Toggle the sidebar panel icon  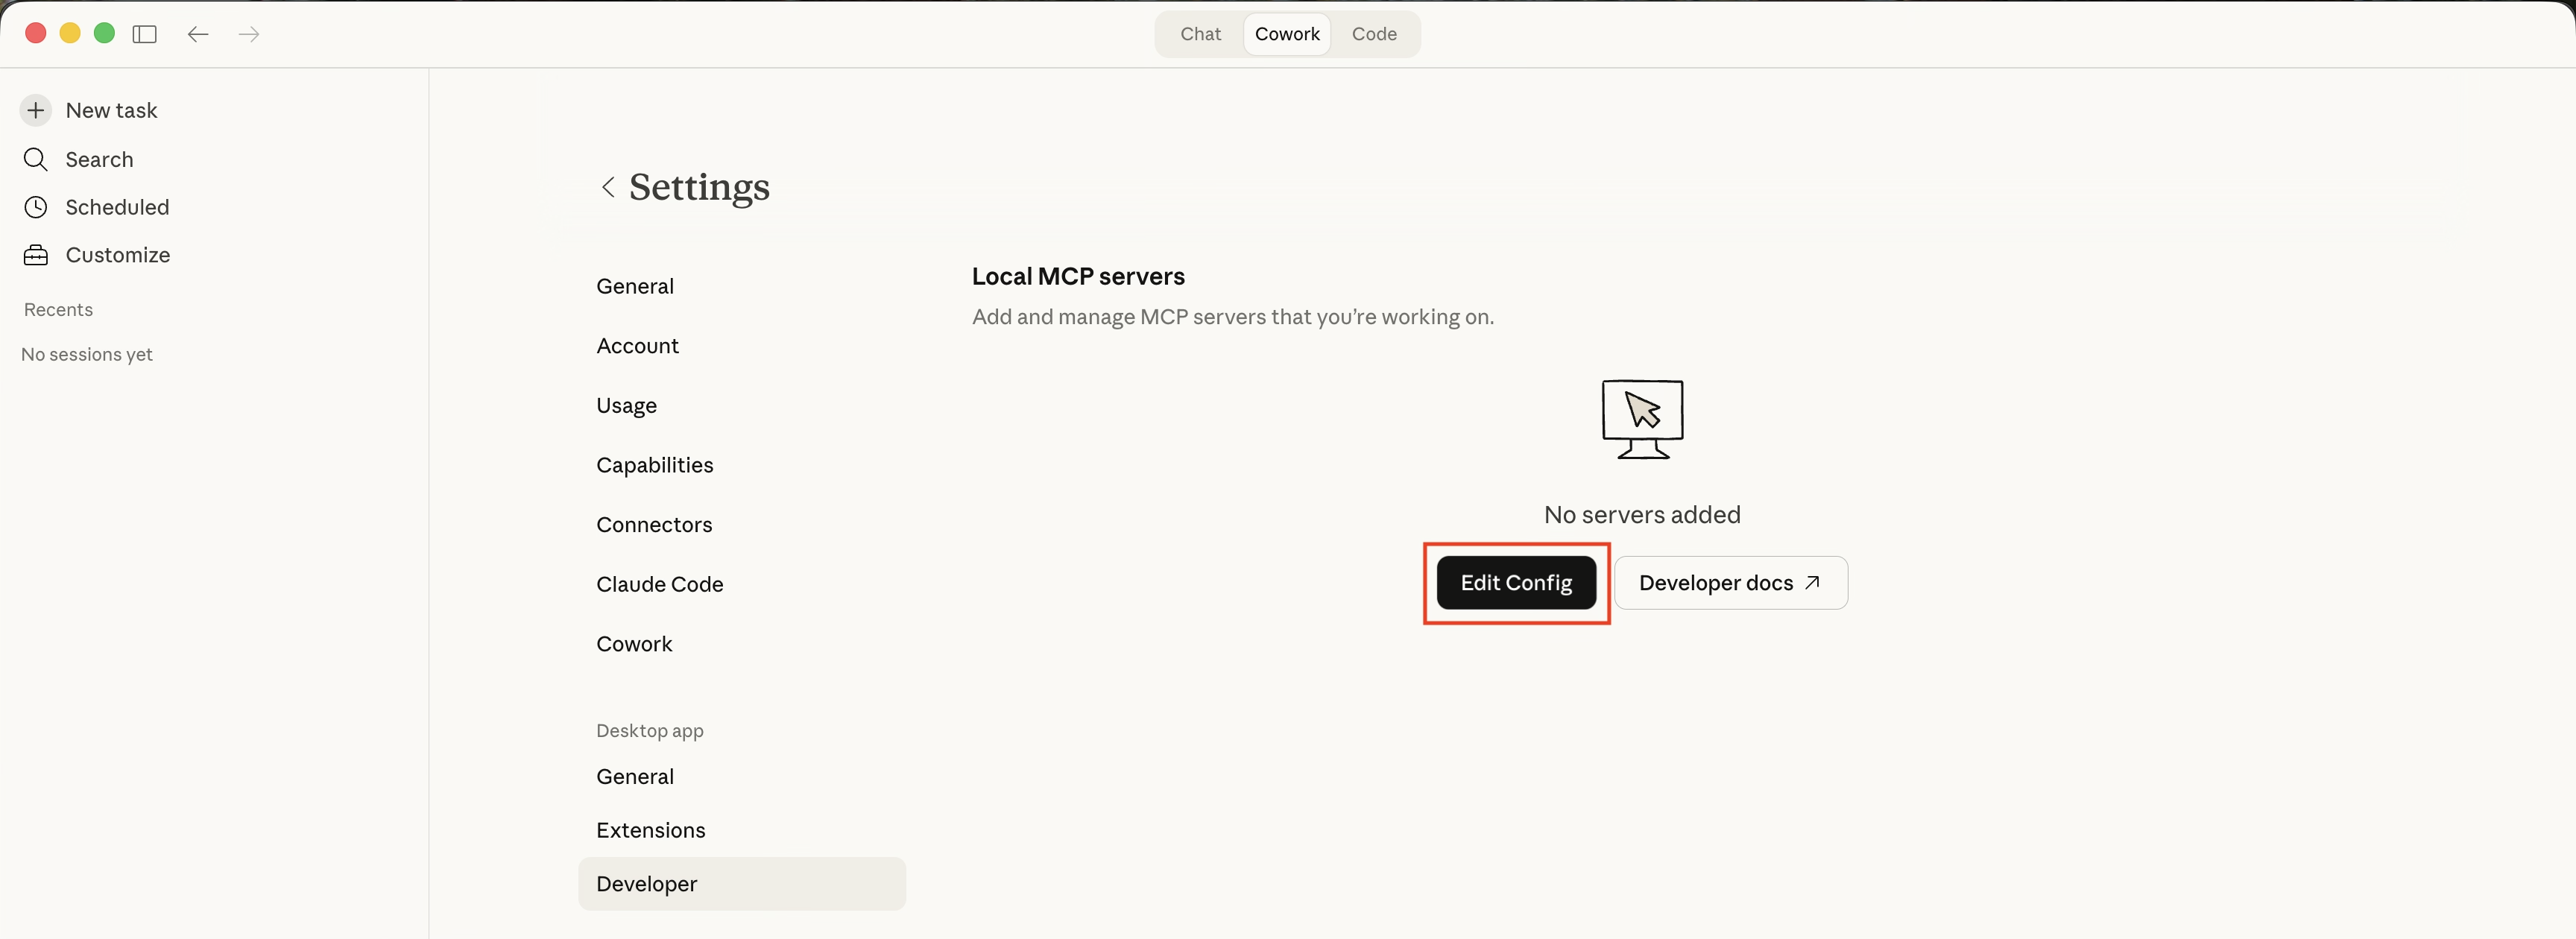tap(145, 34)
